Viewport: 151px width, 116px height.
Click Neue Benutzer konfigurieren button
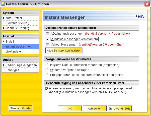pos(64,50)
